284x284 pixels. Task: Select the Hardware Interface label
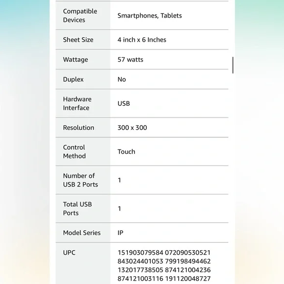tap(77, 103)
